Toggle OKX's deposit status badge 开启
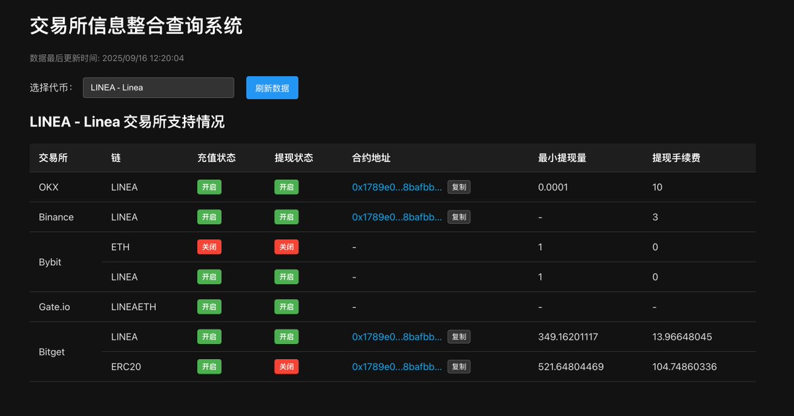 pos(209,187)
